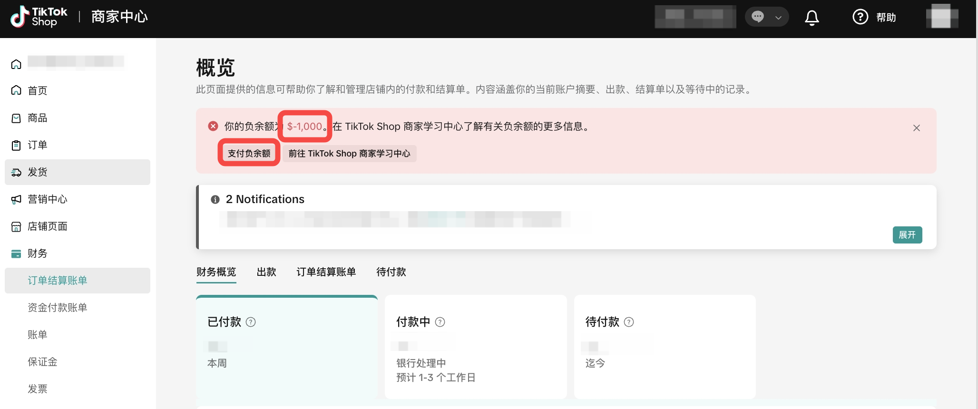Open 营销中心 marketing center
Viewport: 978px width, 409px height.
coord(47,199)
